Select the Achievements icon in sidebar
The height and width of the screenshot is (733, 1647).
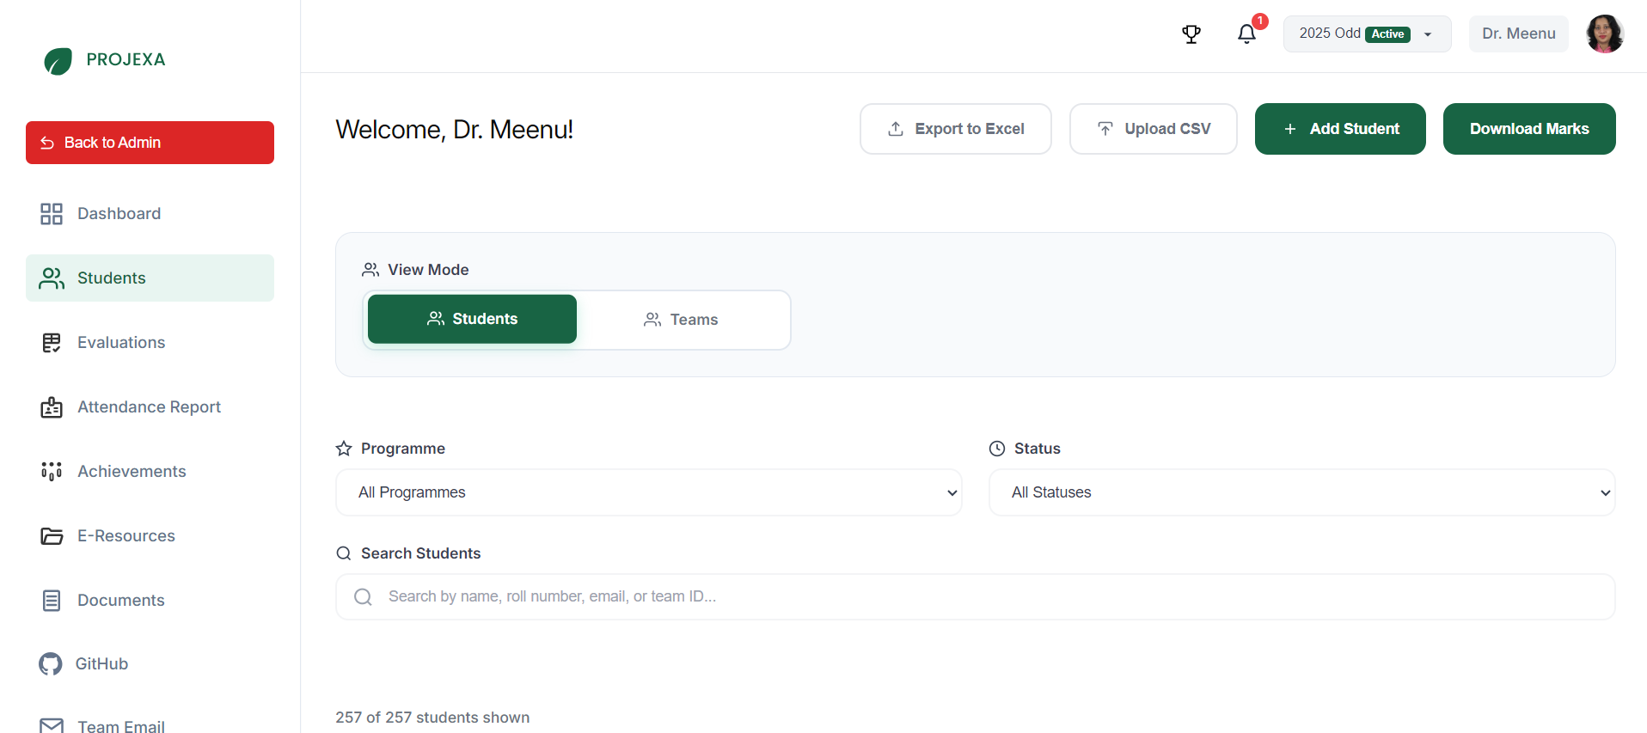pos(52,471)
